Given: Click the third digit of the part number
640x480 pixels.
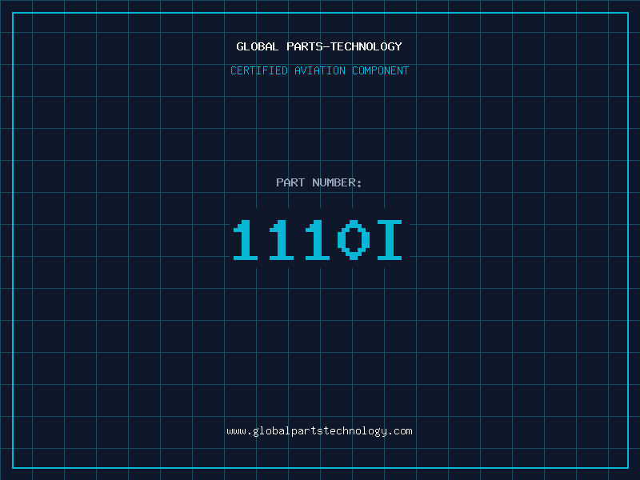Looking at the screenshot, I should coord(318,240).
